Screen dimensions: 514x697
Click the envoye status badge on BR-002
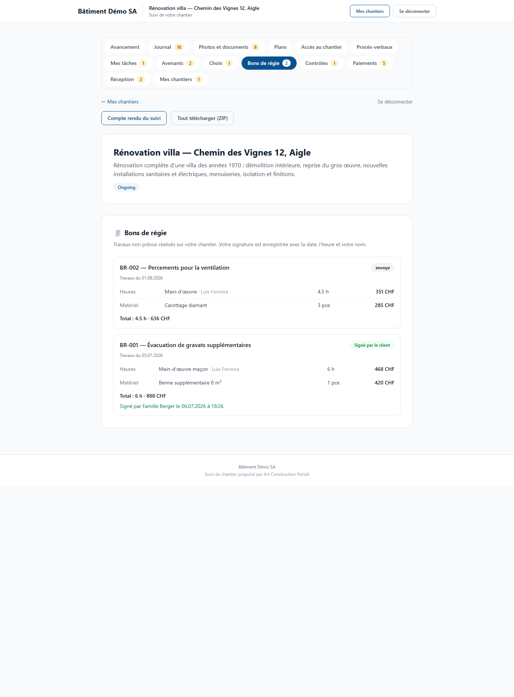point(383,268)
